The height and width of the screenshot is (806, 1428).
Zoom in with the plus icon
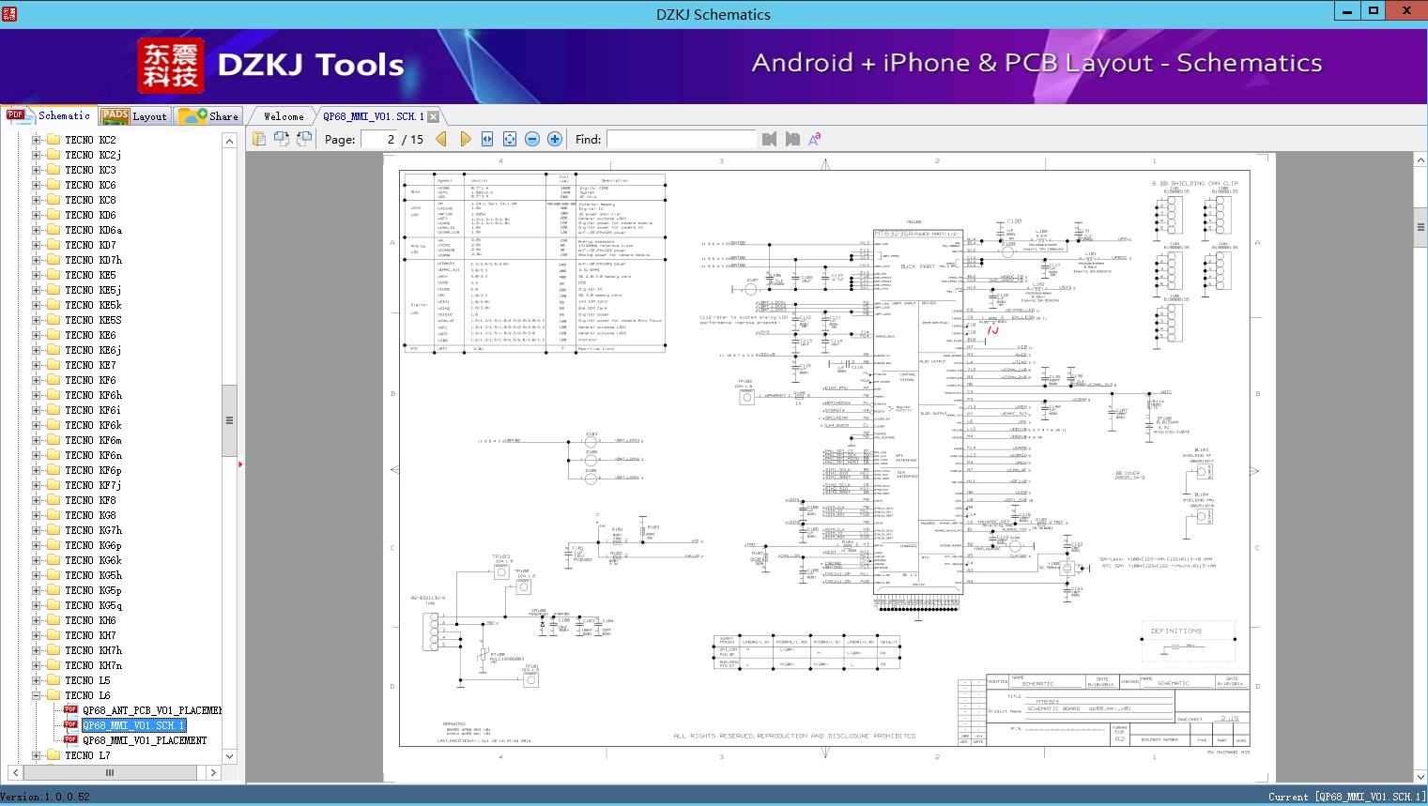[x=555, y=139]
